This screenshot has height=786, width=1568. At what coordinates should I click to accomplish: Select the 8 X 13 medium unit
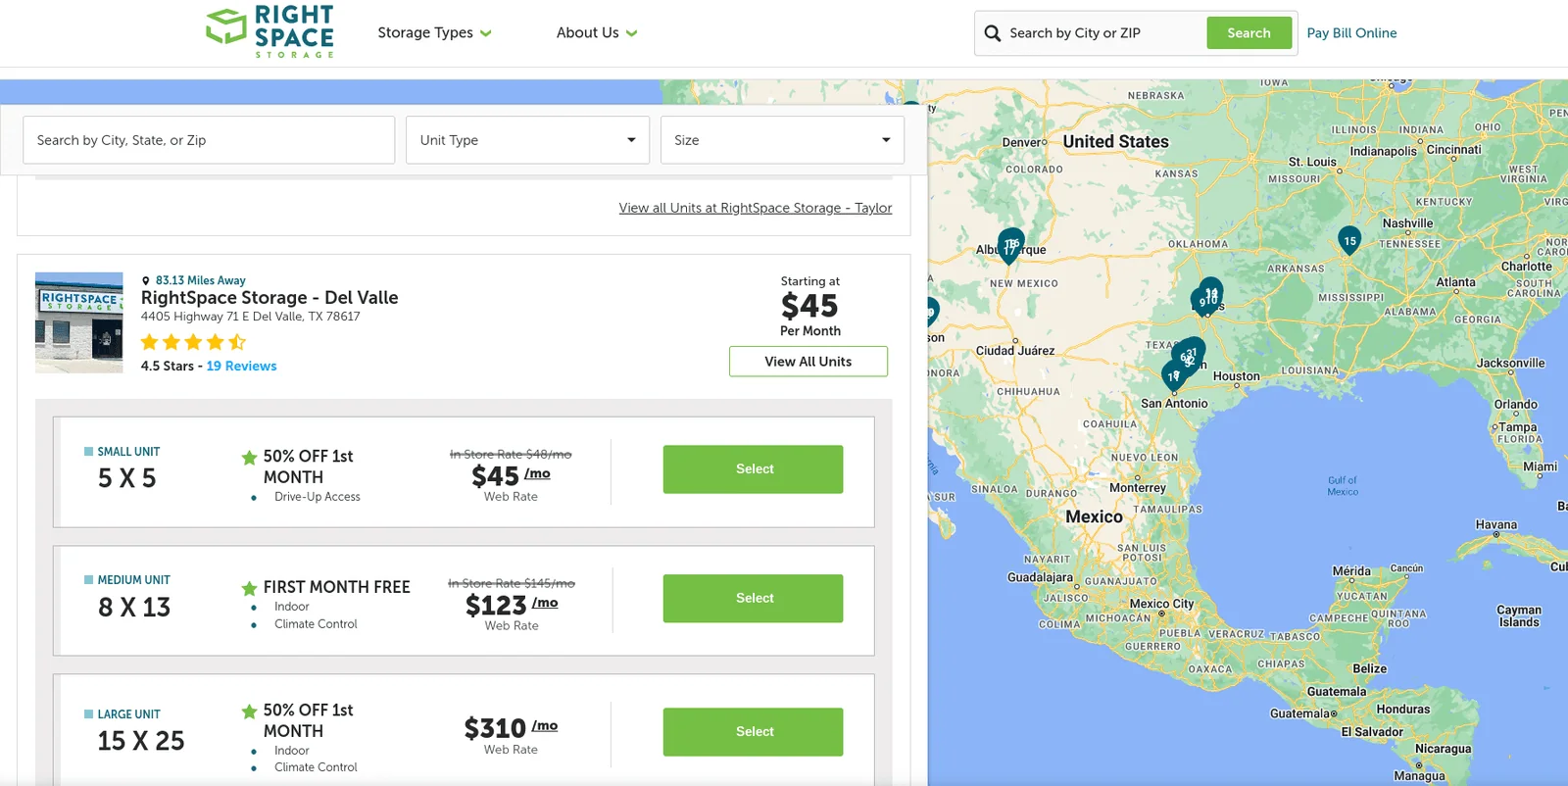tap(753, 598)
